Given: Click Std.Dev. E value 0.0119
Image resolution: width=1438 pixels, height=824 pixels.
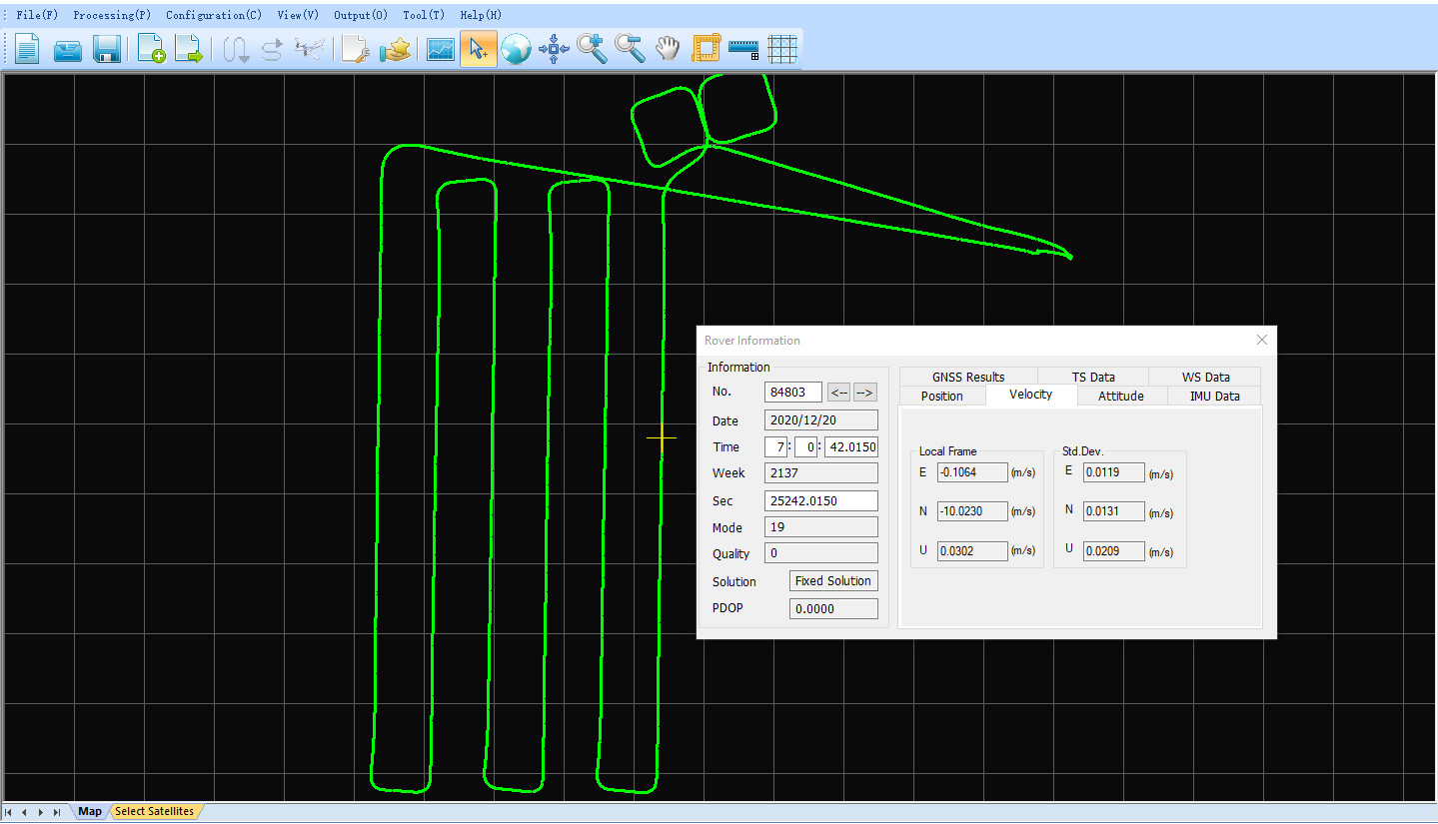Looking at the screenshot, I should (x=1114, y=472).
